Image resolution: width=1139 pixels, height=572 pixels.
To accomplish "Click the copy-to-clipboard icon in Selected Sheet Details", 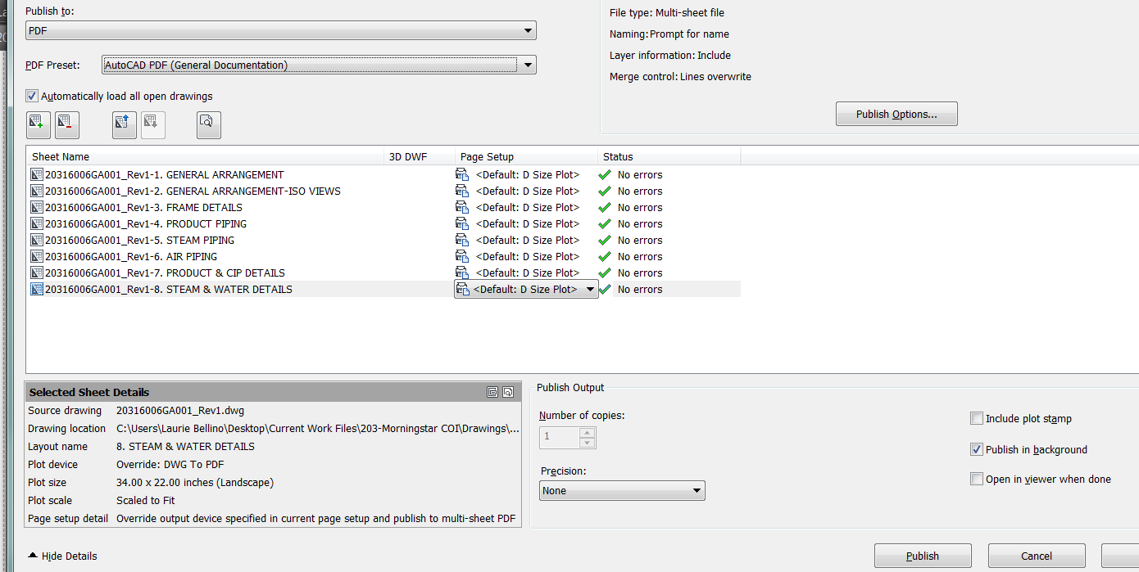I will (x=492, y=392).
